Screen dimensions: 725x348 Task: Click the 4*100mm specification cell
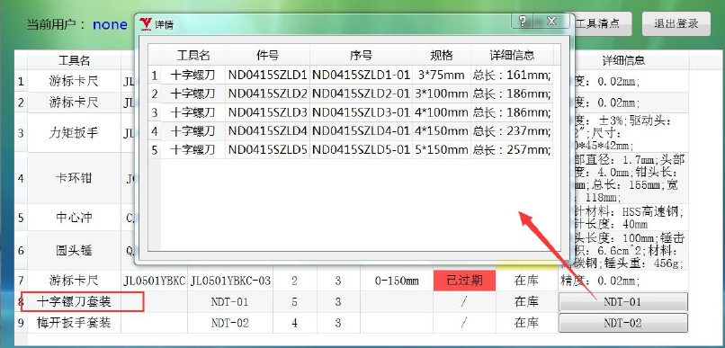click(x=442, y=112)
